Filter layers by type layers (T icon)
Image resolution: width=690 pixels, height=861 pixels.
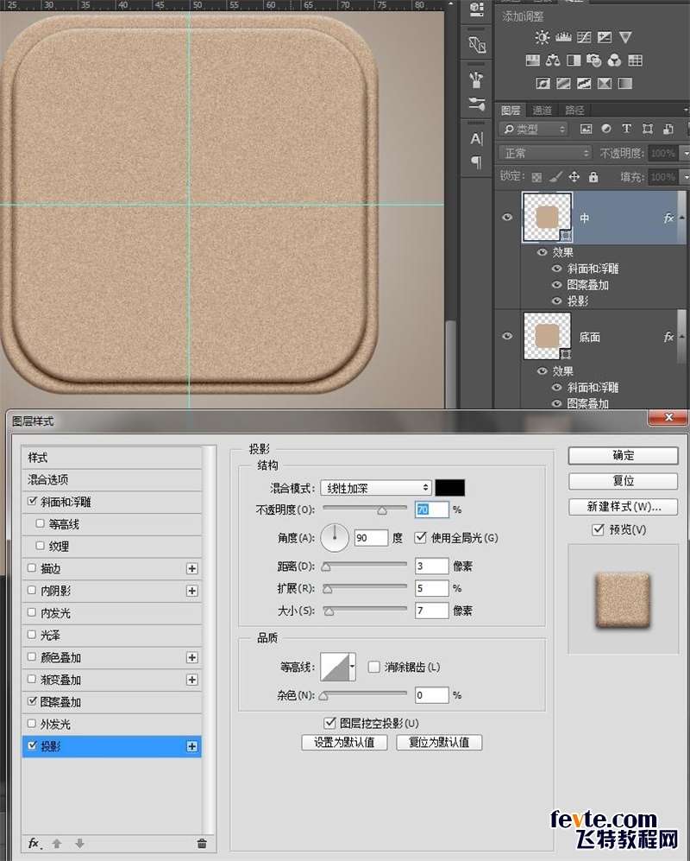coord(626,129)
